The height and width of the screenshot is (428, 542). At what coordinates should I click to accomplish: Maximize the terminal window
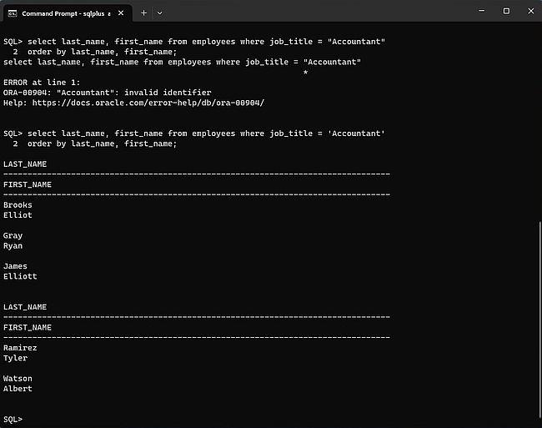pos(506,12)
